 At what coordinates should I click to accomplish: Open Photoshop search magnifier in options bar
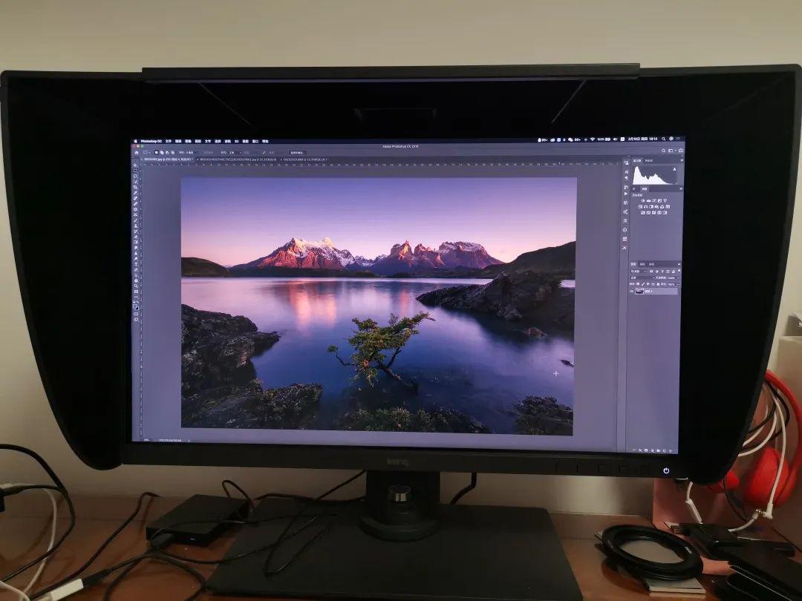pos(663,151)
